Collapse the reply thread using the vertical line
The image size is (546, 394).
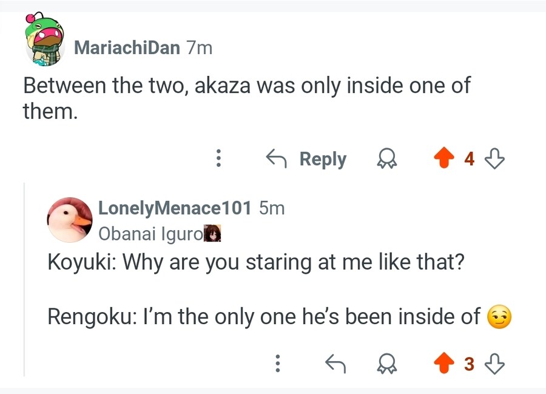24,279
